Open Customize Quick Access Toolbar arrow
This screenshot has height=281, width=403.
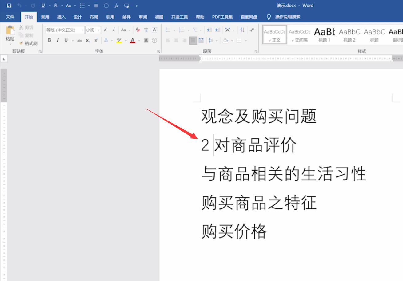click(136, 6)
